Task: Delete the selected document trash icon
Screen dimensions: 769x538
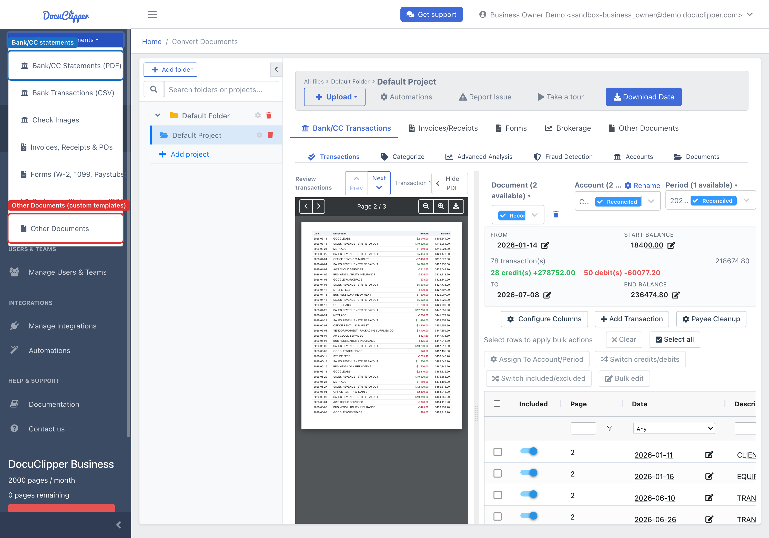Action: pos(556,214)
